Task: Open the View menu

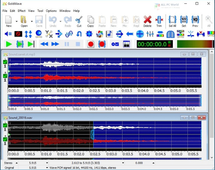Action: 31,11
